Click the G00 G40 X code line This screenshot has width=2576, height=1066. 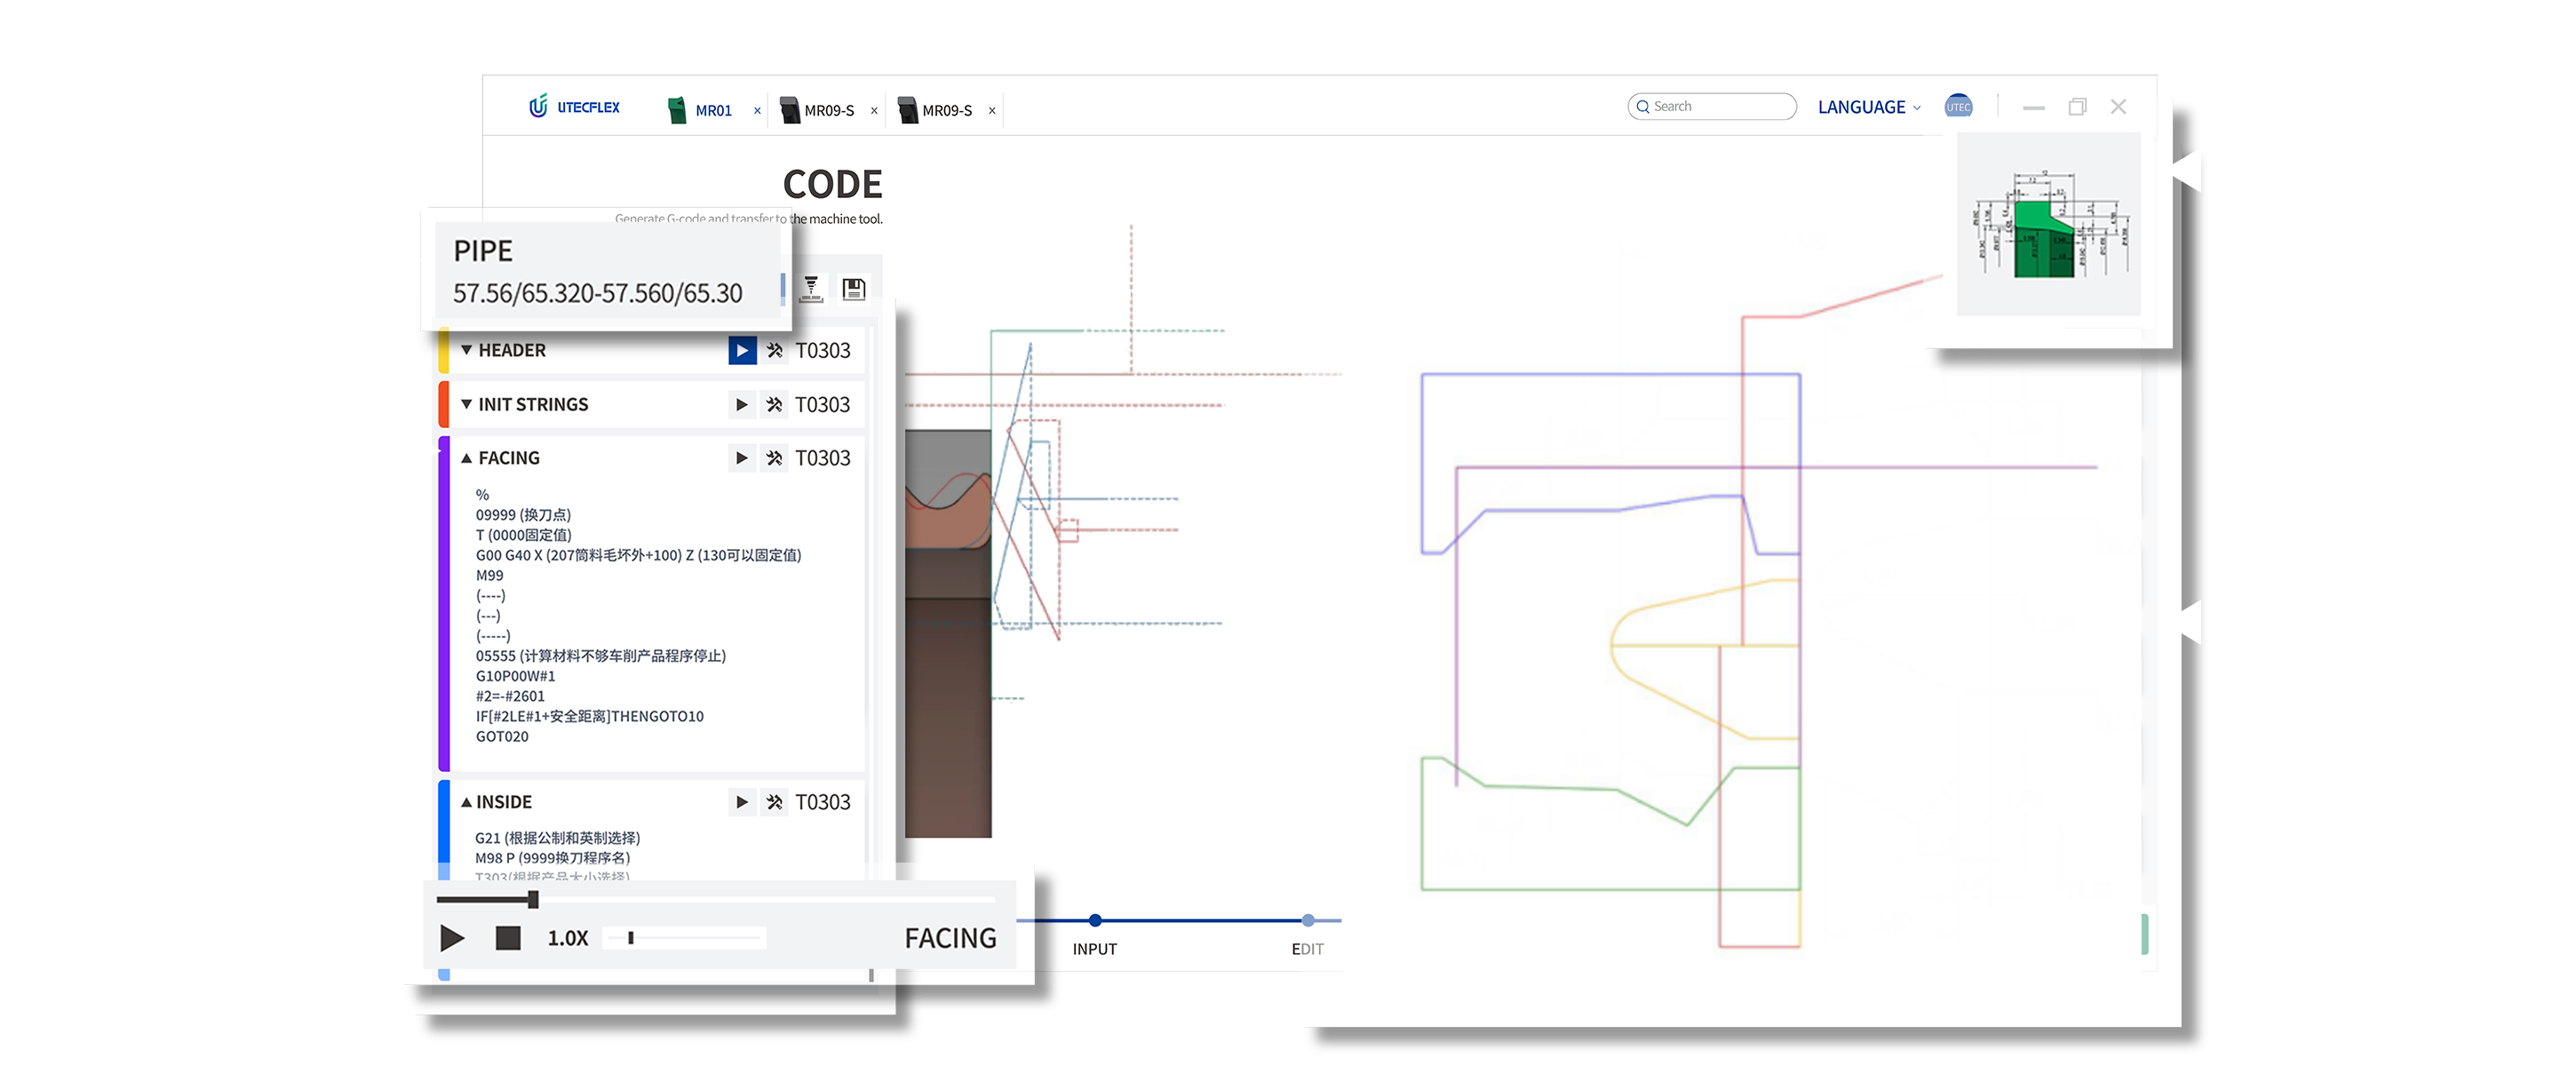(x=638, y=555)
